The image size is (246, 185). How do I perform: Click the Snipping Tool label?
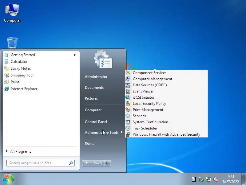click(22, 75)
